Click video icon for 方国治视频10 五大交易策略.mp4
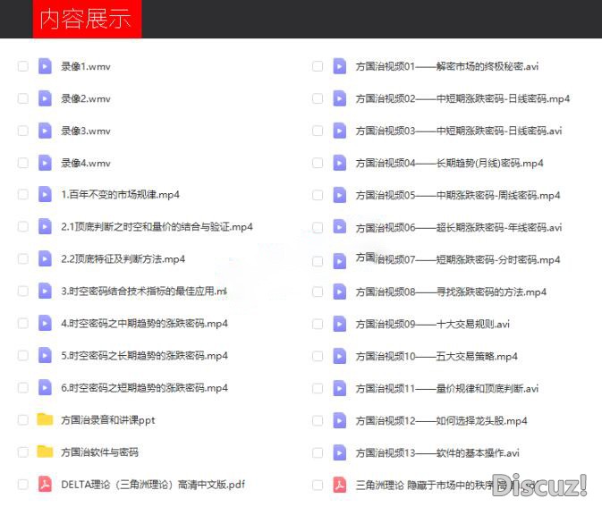602x507 pixels. tap(339, 357)
